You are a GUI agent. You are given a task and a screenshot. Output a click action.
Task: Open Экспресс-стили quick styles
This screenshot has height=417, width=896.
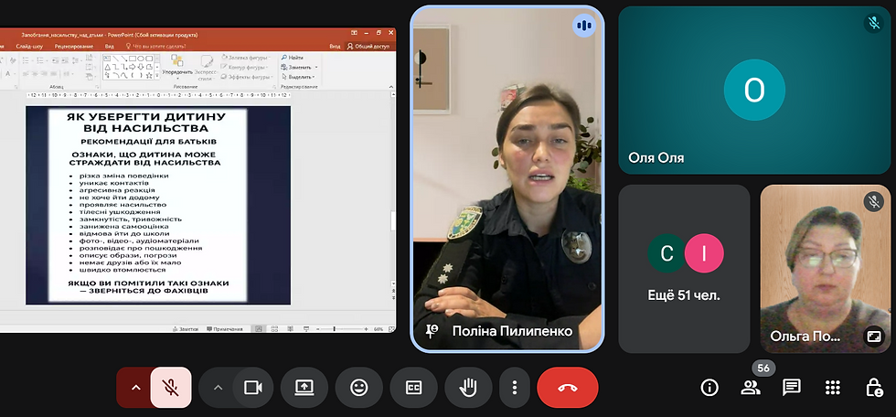(x=207, y=68)
